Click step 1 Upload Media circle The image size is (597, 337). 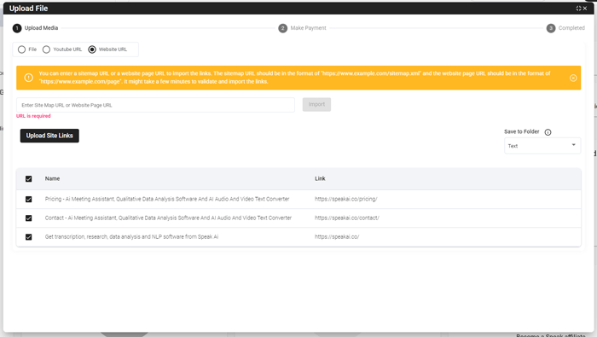[17, 28]
